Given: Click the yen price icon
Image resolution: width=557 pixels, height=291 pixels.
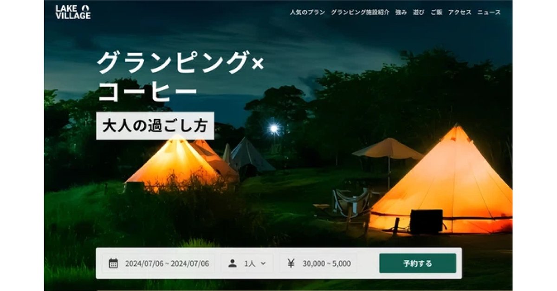Looking at the screenshot, I should click(291, 263).
